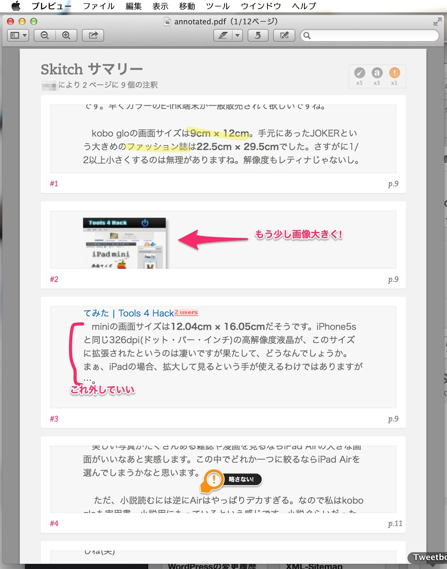The width and height of the screenshot is (447, 569).
Task: Click the red '2 users' badge link
Action: tap(186, 312)
